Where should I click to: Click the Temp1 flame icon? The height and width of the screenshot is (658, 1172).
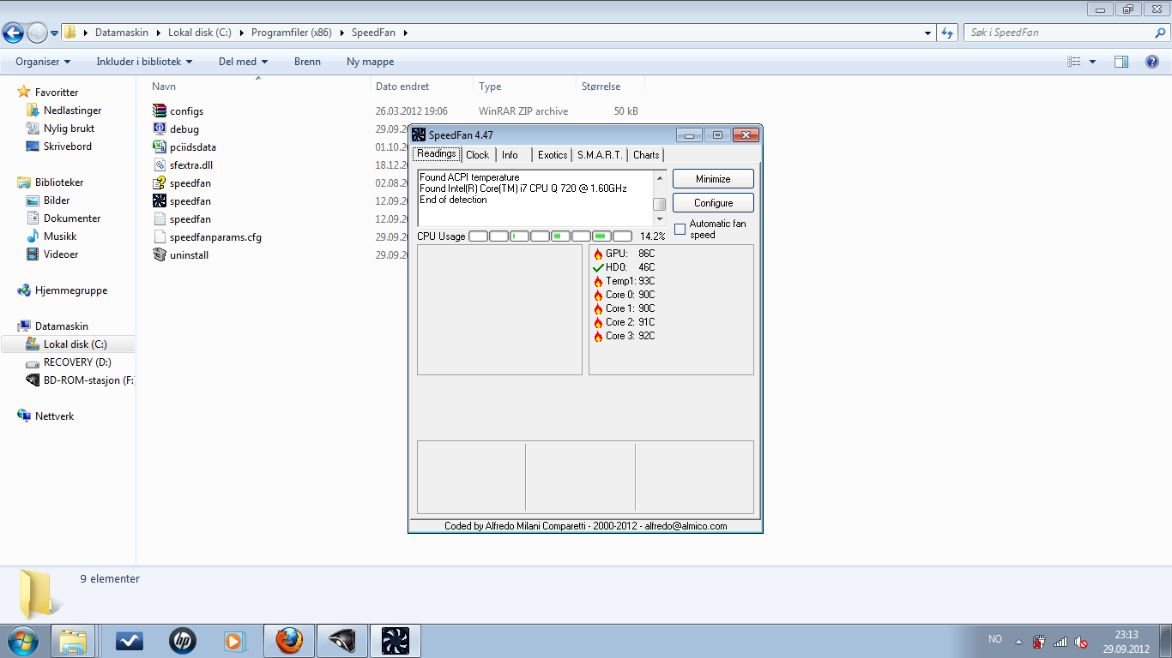pos(598,281)
